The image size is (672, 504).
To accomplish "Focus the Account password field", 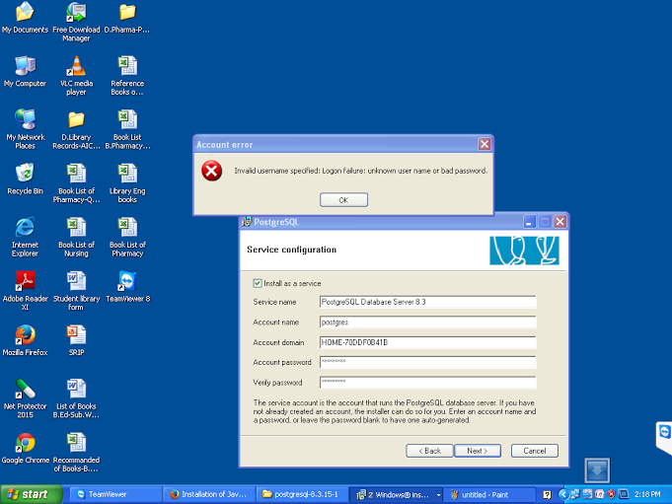I will pos(427,362).
